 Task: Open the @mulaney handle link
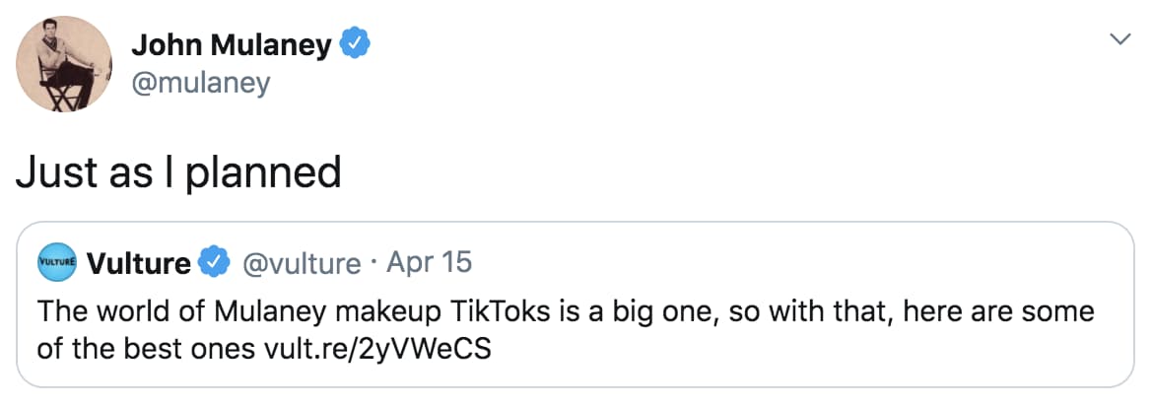(200, 84)
